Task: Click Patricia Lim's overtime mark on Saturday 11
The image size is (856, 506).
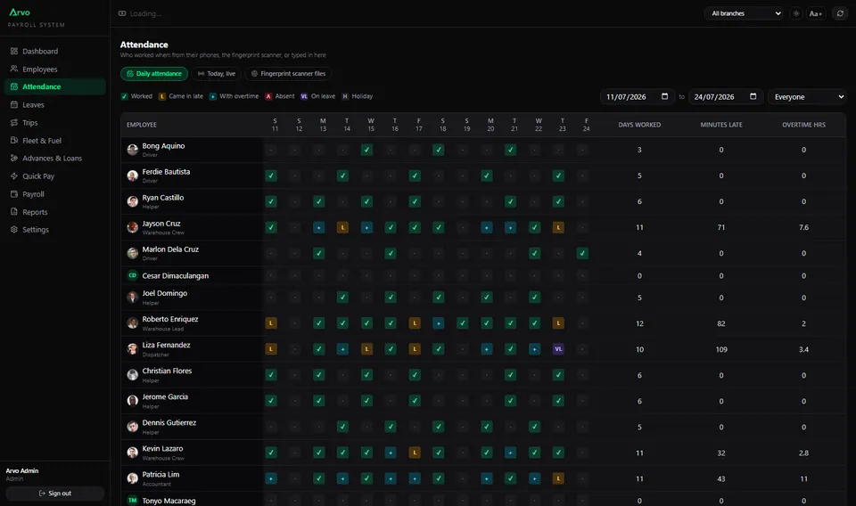Action: (271, 478)
